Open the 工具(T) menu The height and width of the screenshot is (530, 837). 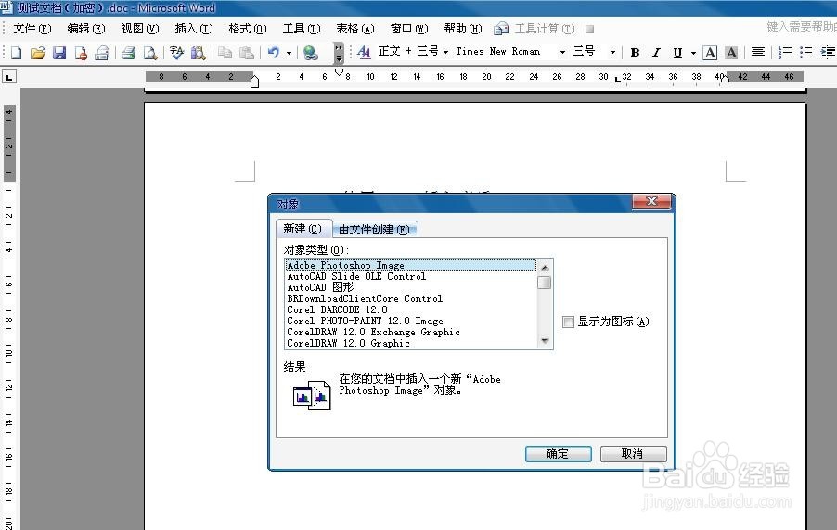pos(302,29)
